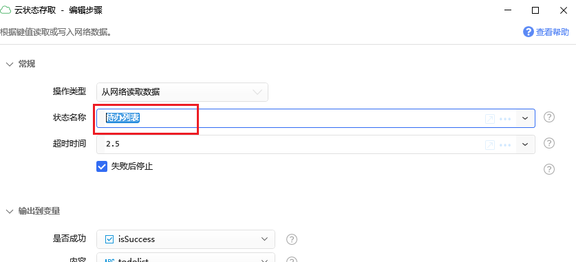This screenshot has width=576, height=262.
Task: Open the 内容 todolist variable dropdown
Action: (x=186, y=258)
